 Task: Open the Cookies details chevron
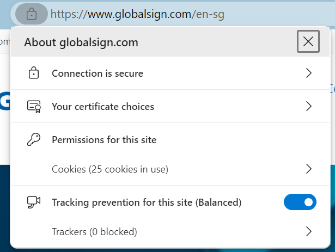tap(309, 169)
